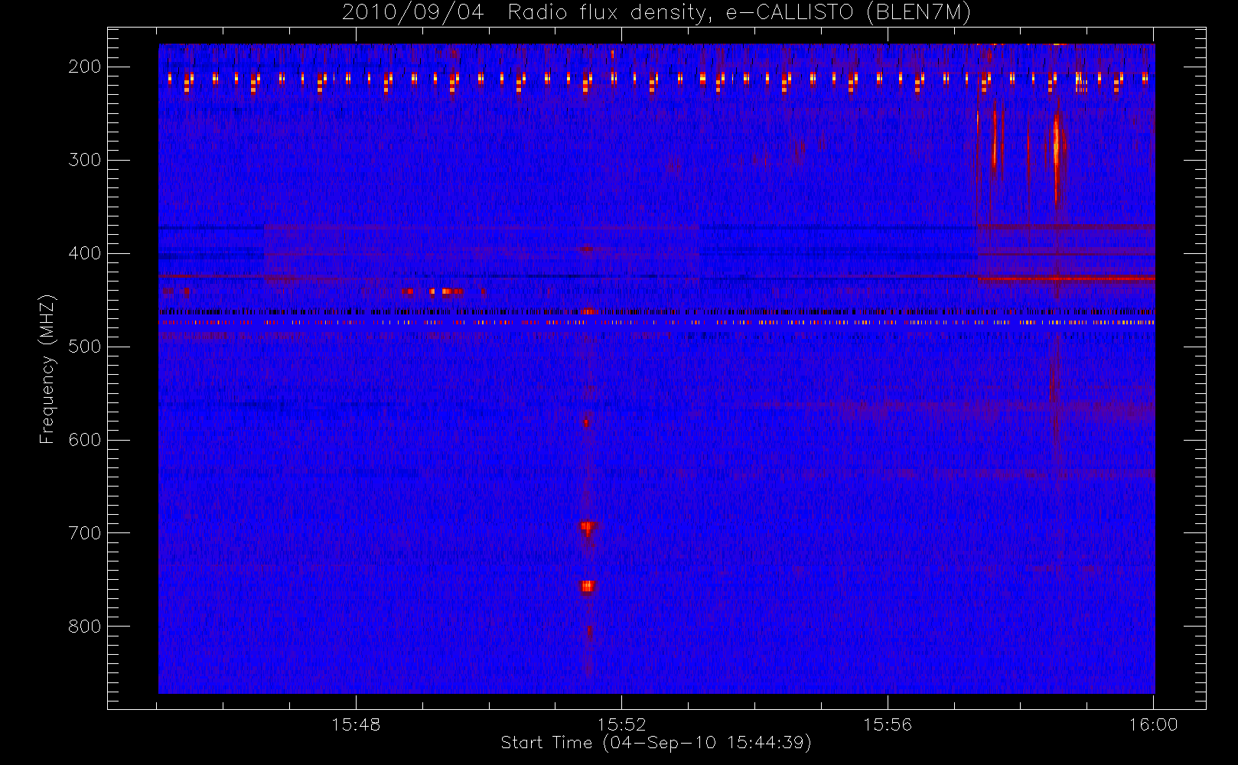The height and width of the screenshot is (765, 1238).
Task: Click the 700 frequency tick label
Action: pos(85,533)
